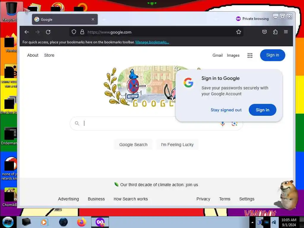Viewport: 304px width, 228px height.
Task: Open the Settings footer menu
Action: coord(247,199)
